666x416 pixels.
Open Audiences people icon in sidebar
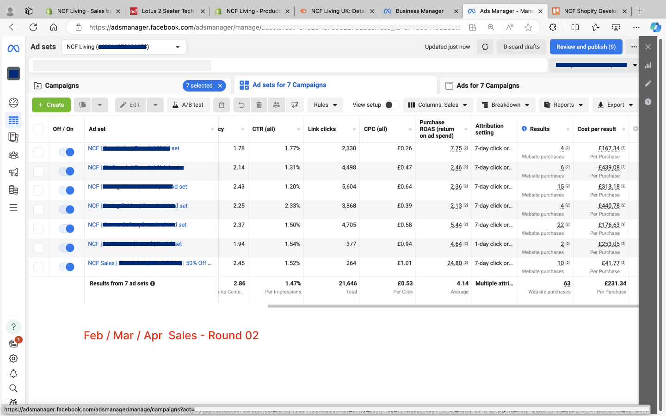pyautogui.click(x=13, y=155)
